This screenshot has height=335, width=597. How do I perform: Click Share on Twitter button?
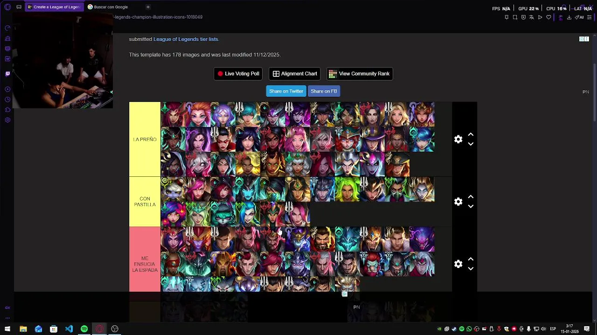click(286, 91)
